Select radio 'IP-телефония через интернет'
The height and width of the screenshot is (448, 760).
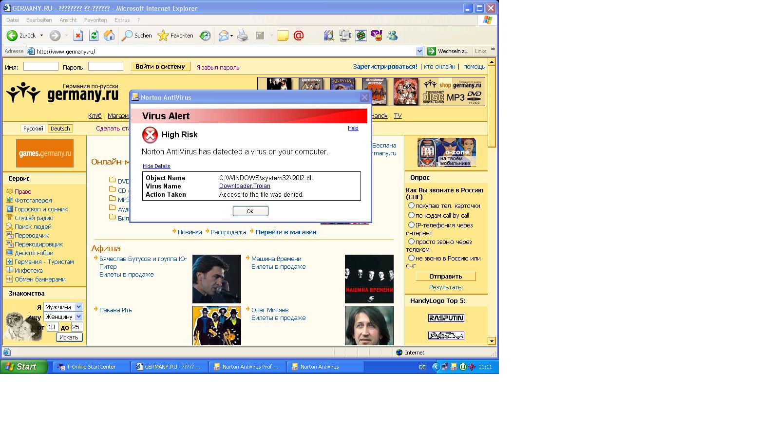[411, 225]
